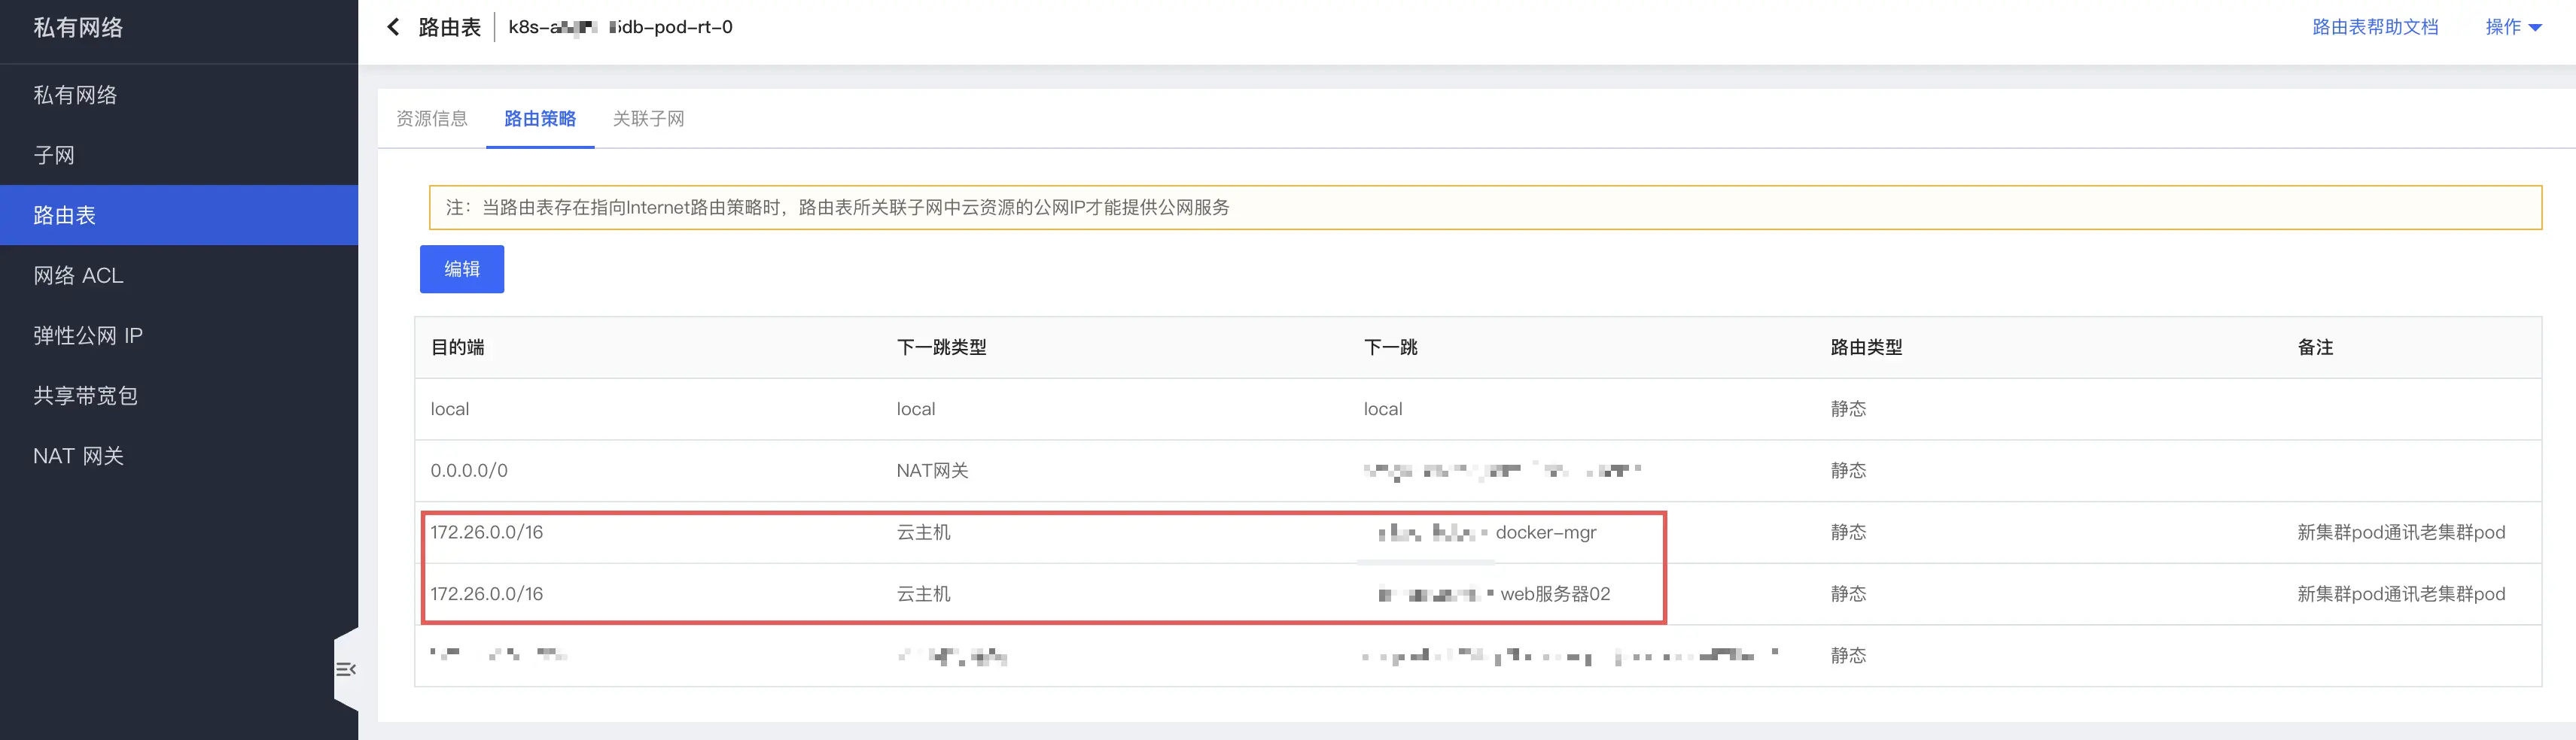The width and height of the screenshot is (2576, 740).
Task: Open the 路由表帮助文档 link
Action: click(2374, 27)
